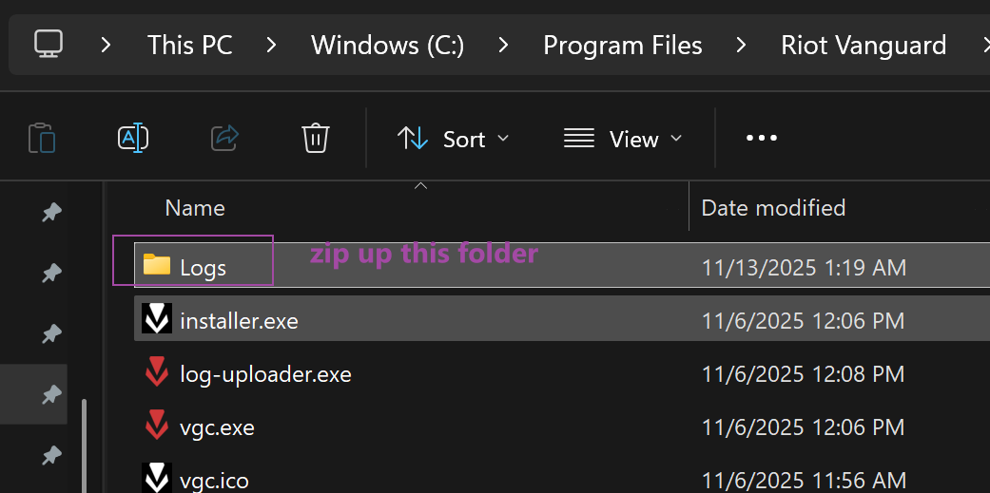
Task: Click the vgc.exe red Vanguard icon
Action: [157, 427]
